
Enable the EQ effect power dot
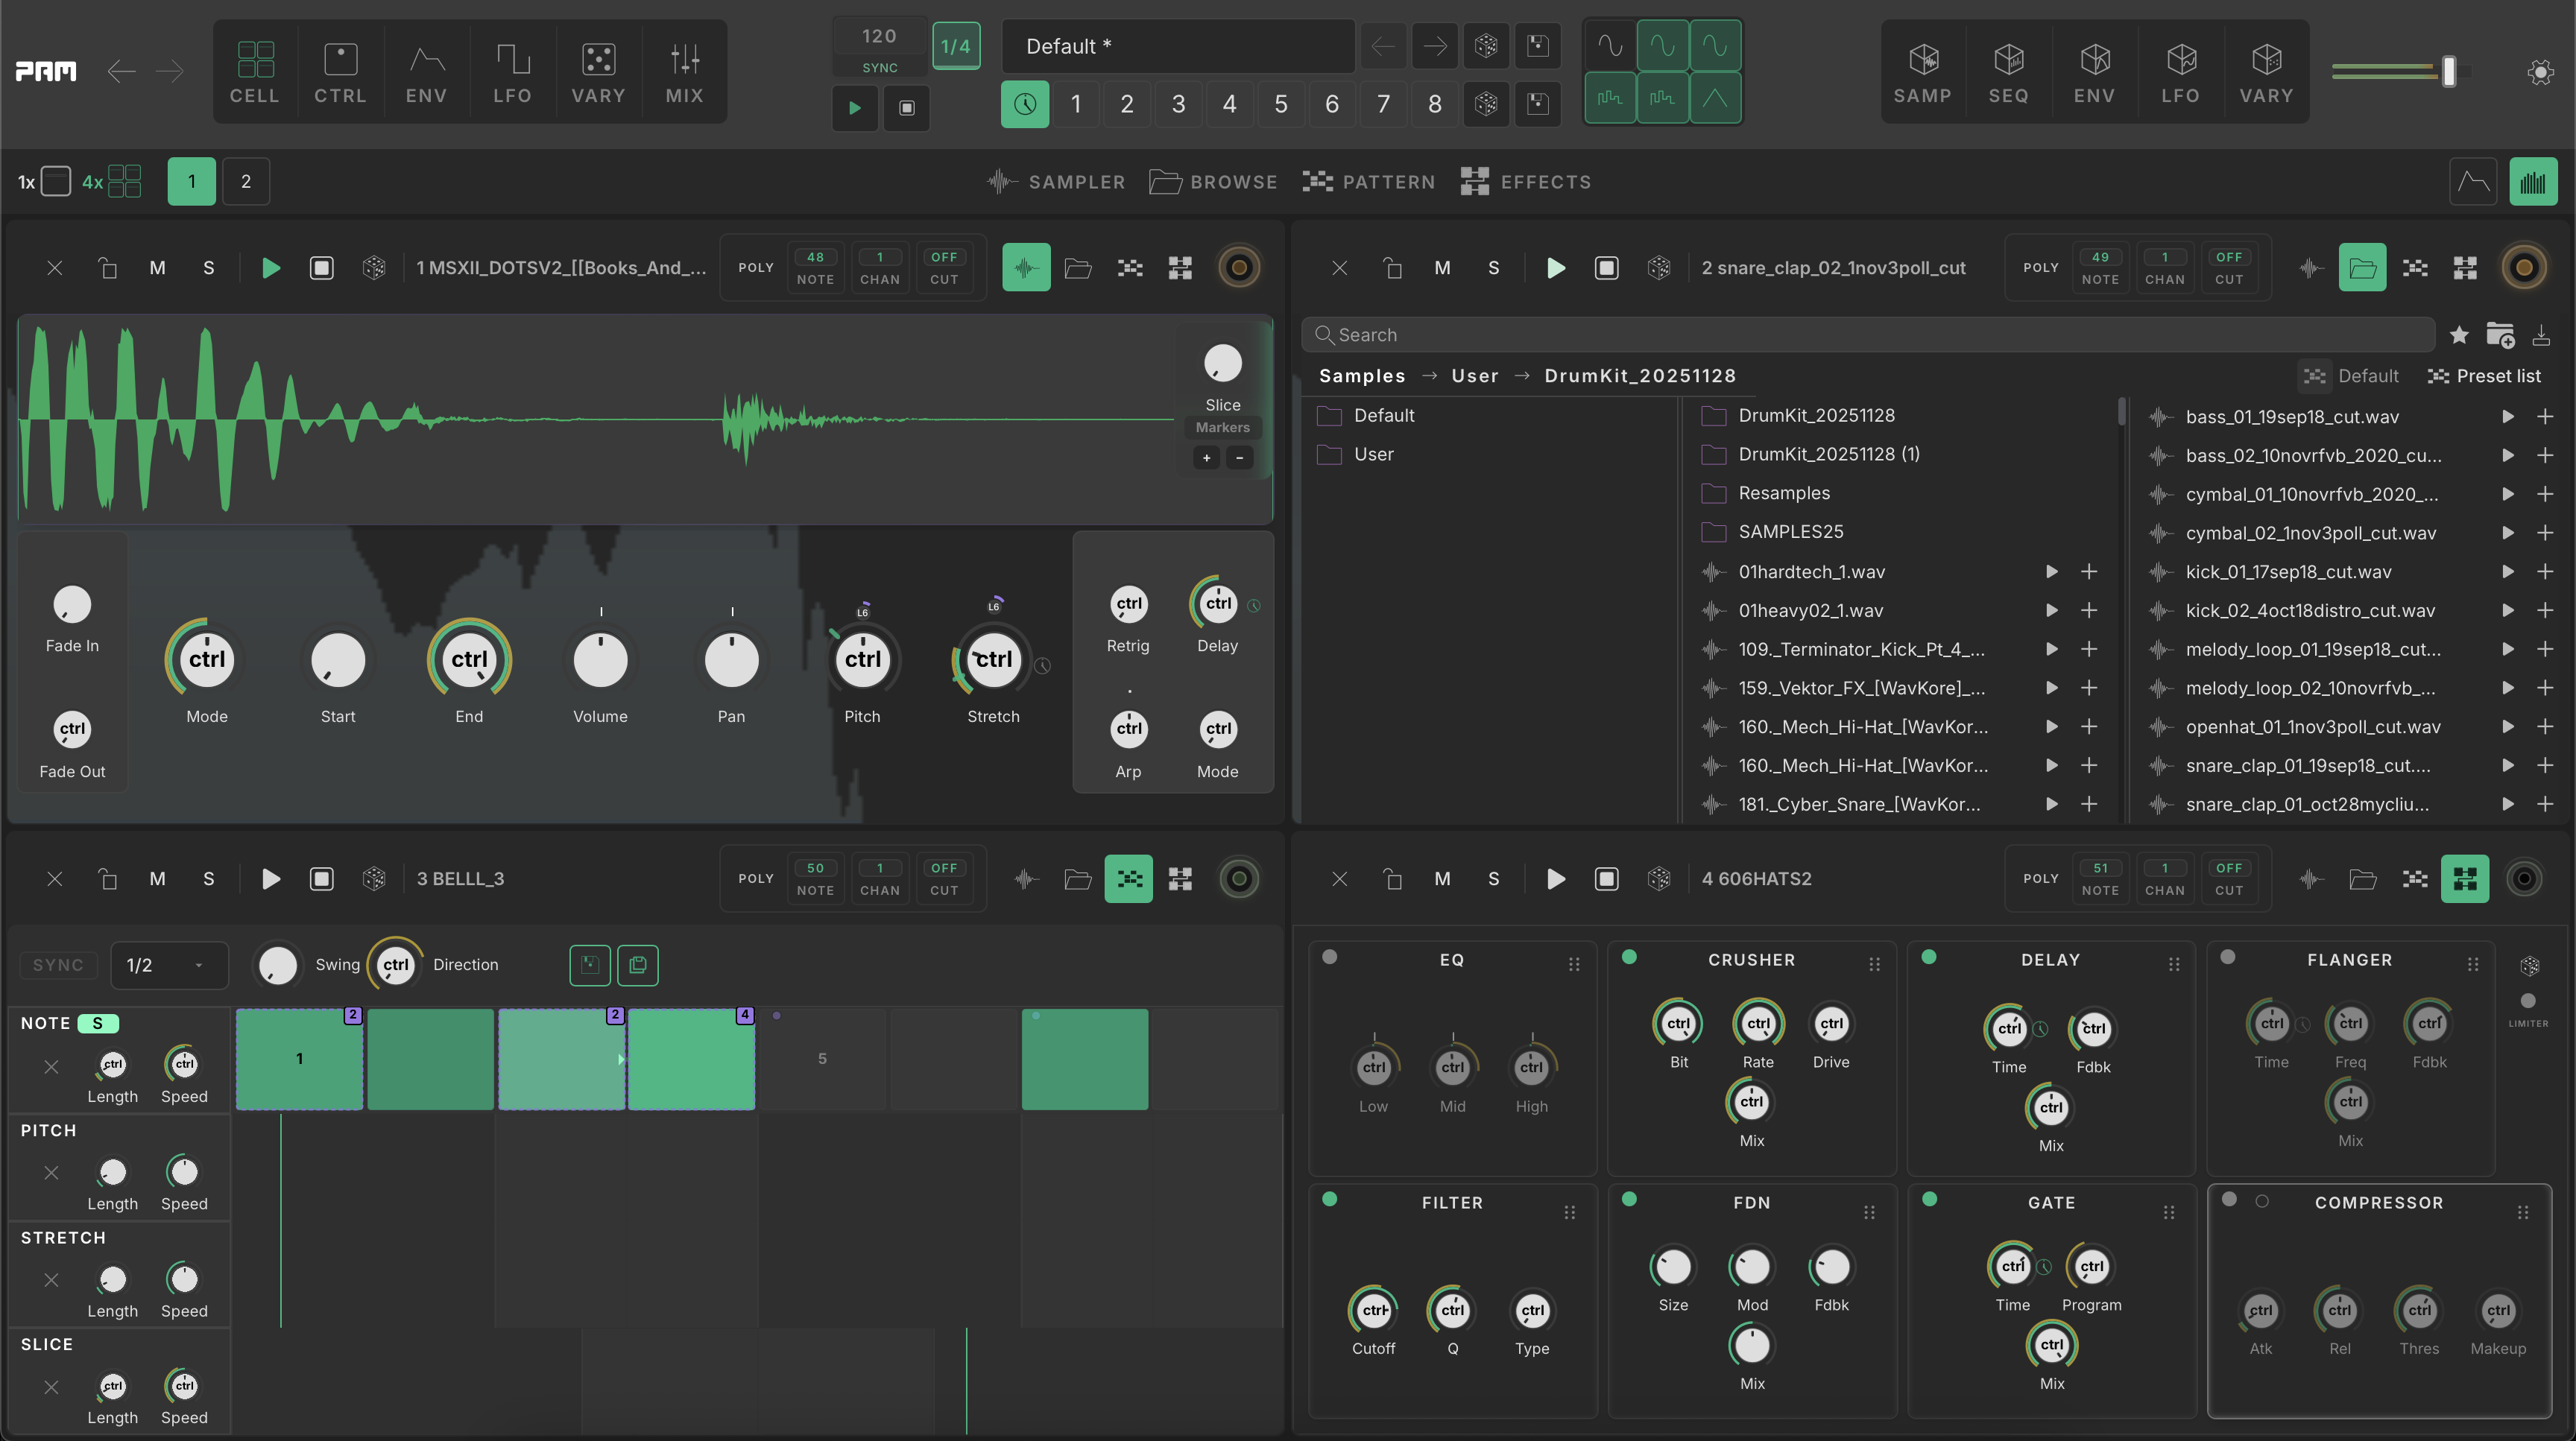(x=1329, y=957)
